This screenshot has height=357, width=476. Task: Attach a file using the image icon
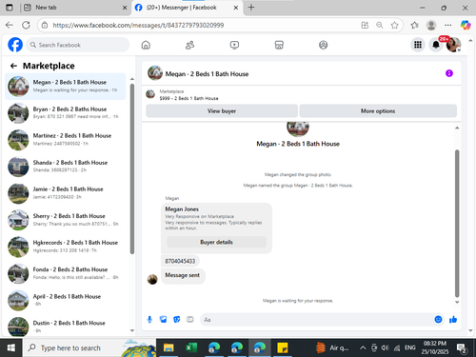click(x=163, y=319)
